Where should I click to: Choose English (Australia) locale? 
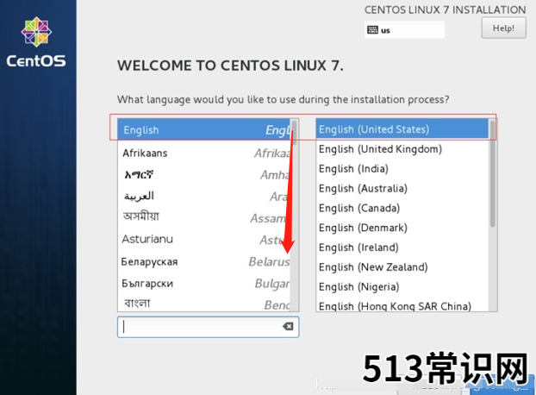[x=402, y=188]
